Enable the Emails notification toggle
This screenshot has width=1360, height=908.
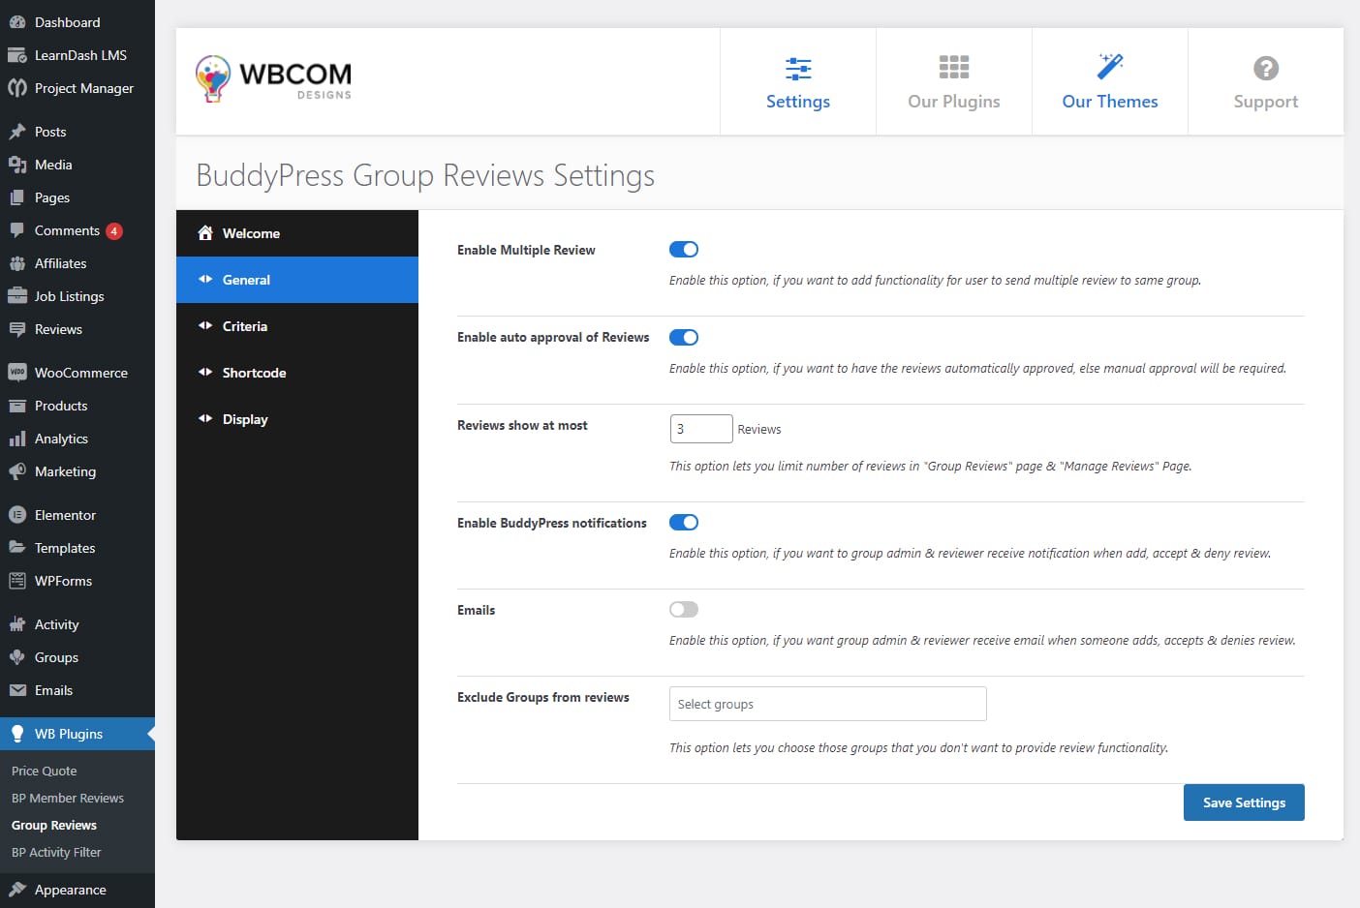point(684,610)
